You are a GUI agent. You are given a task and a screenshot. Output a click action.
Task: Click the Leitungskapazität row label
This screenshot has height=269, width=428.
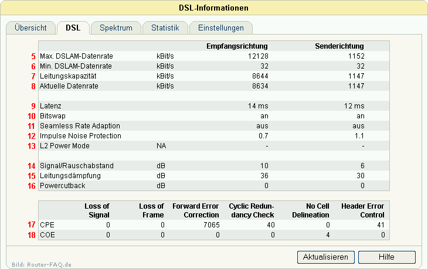[68, 76]
